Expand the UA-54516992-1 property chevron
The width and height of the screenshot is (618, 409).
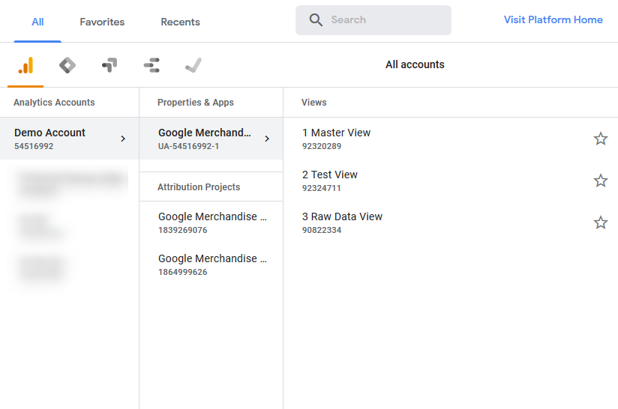point(267,139)
